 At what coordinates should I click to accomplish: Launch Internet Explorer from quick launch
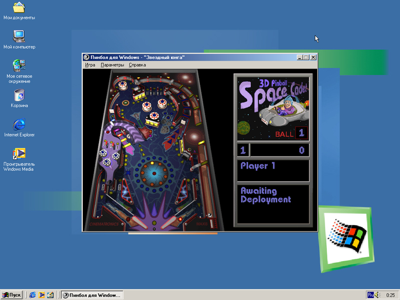tap(33, 295)
